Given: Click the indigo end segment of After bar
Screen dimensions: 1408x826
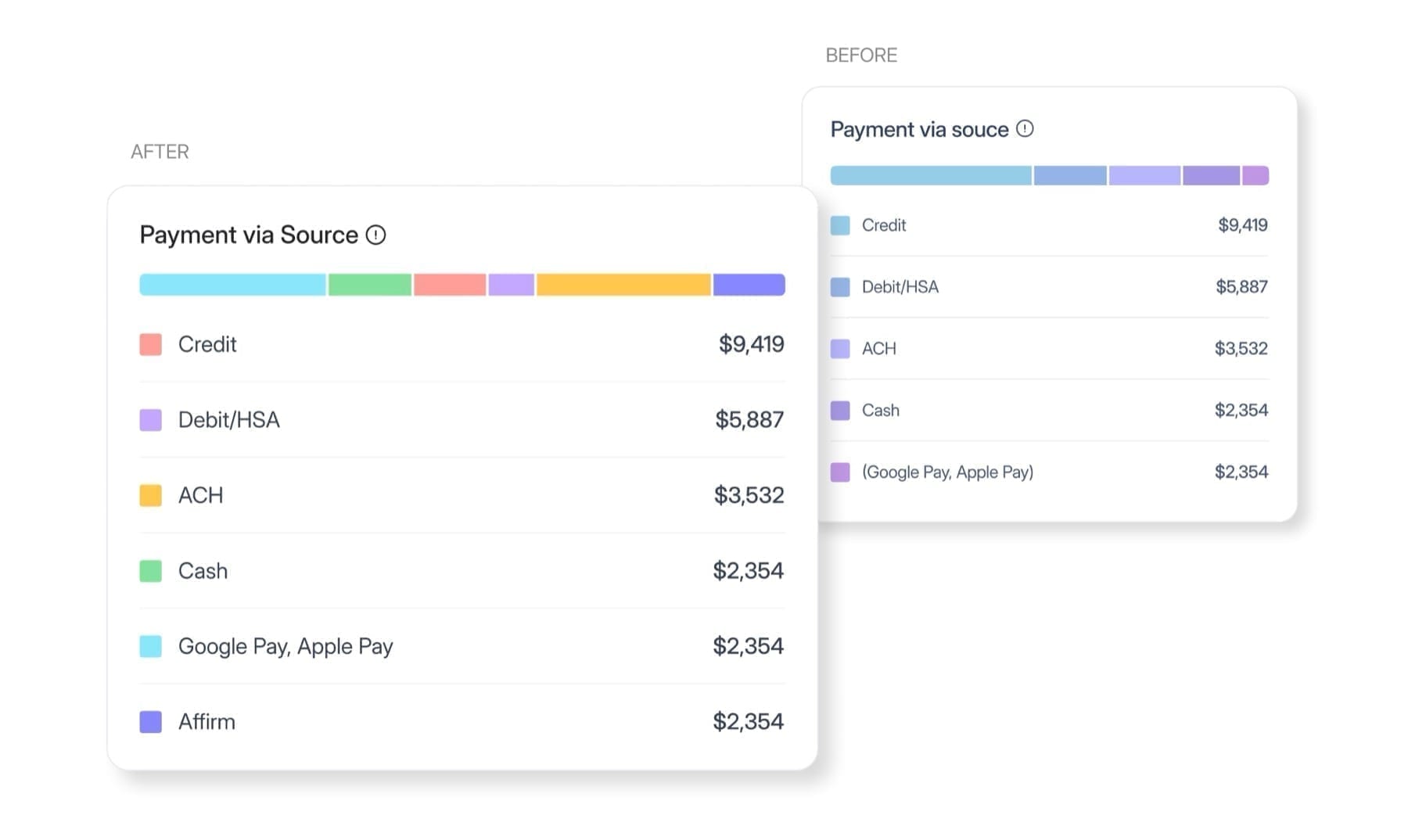Looking at the screenshot, I should [749, 285].
